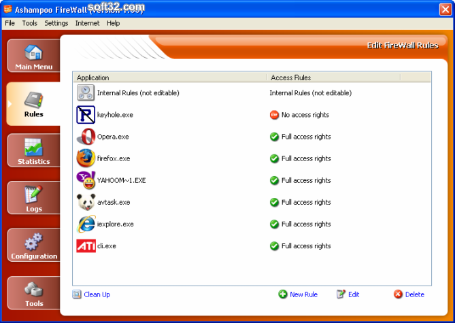Click the iexplore.exe application icon
The image size is (455, 323).
[86, 224]
